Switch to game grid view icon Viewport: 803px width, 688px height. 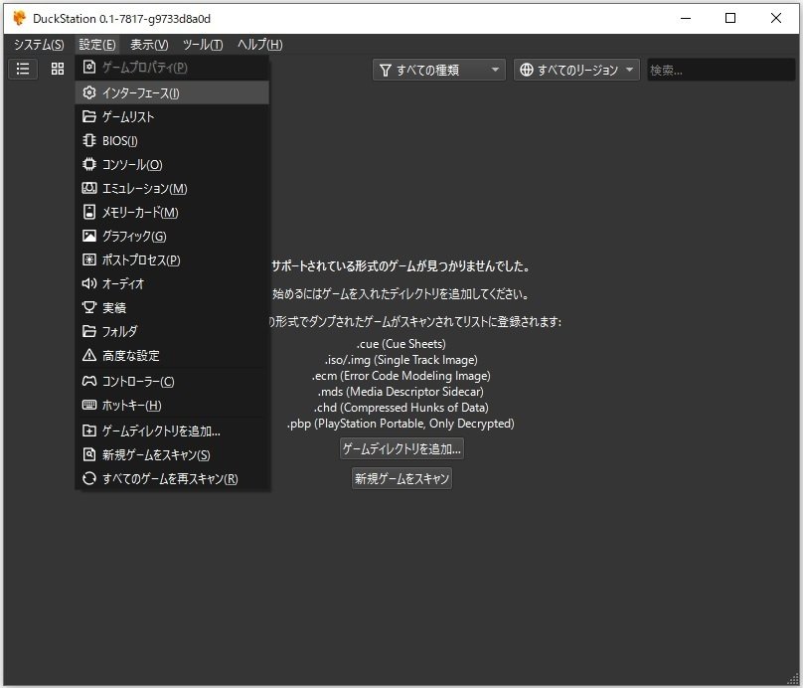pos(58,69)
